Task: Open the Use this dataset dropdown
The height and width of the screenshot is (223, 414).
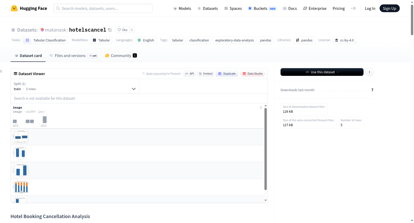Action: point(322,72)
